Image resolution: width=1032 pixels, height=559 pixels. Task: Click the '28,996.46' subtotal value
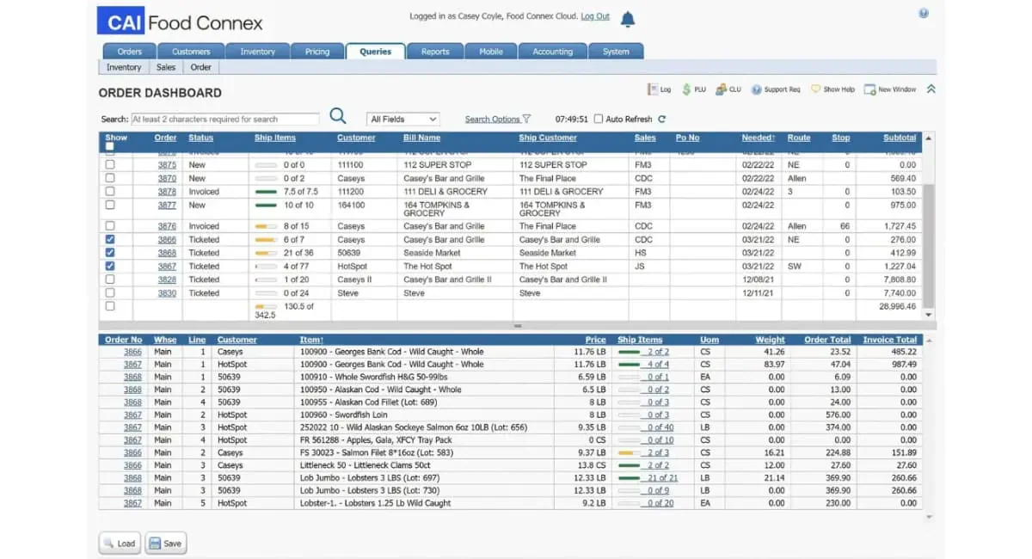click(x=897, y=306)
